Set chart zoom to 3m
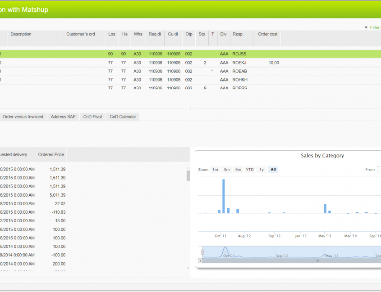Screen dimensions: 381x292 coord(227,170)
